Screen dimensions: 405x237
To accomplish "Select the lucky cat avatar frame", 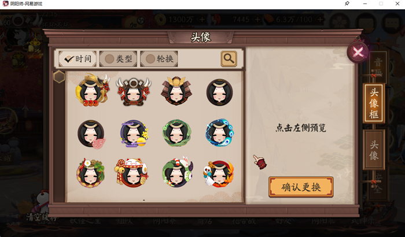I will (131, 172).
